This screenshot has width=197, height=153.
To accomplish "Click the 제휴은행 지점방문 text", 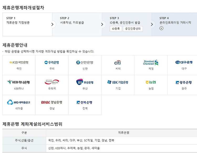I will point(18,23).
